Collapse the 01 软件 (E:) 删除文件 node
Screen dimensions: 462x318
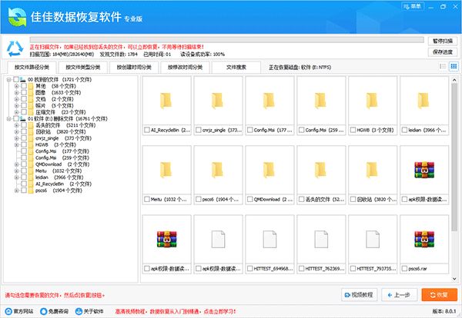pyautogui.click(x=8, y=119)
